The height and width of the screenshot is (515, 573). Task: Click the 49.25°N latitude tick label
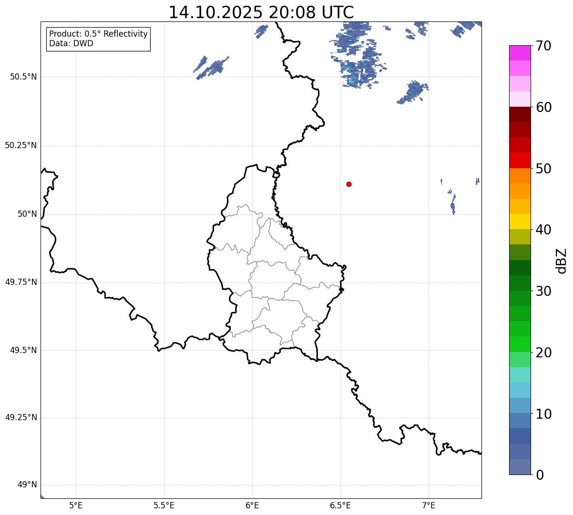coord(21,417)
